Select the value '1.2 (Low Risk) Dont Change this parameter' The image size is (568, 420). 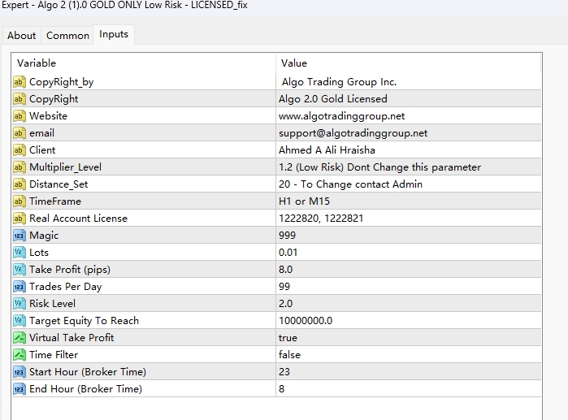coord(379,167)
